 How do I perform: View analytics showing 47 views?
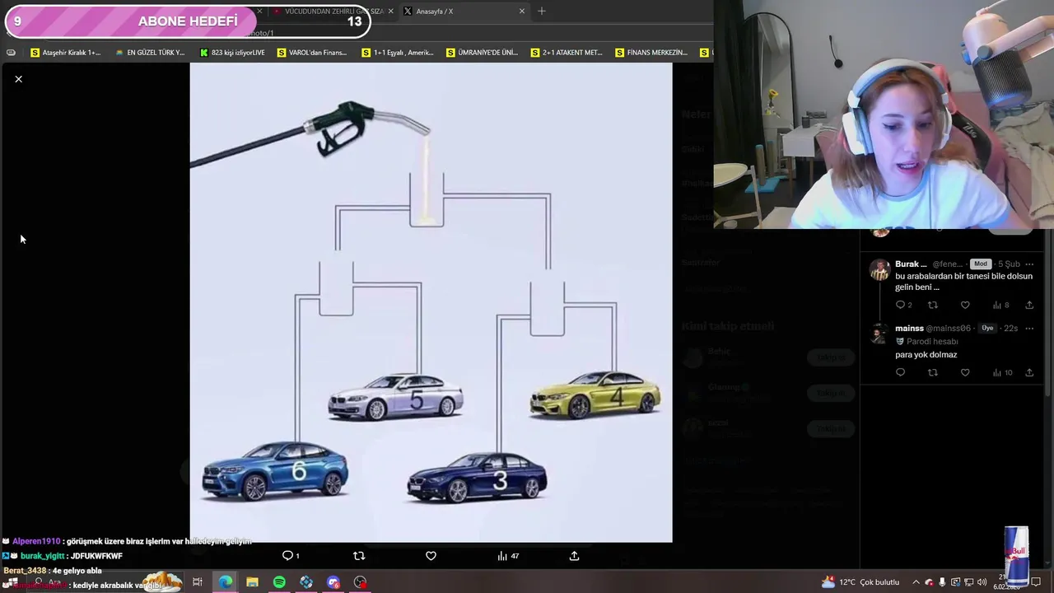click(x=508, y=556)
